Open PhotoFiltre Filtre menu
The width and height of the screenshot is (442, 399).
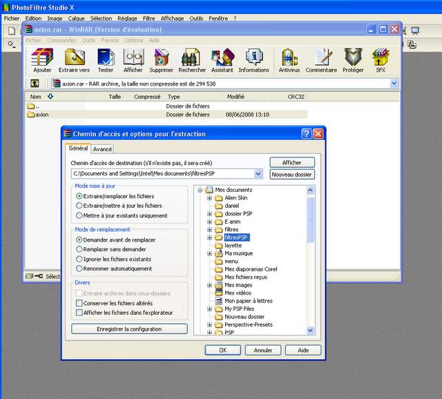(148, 19)
